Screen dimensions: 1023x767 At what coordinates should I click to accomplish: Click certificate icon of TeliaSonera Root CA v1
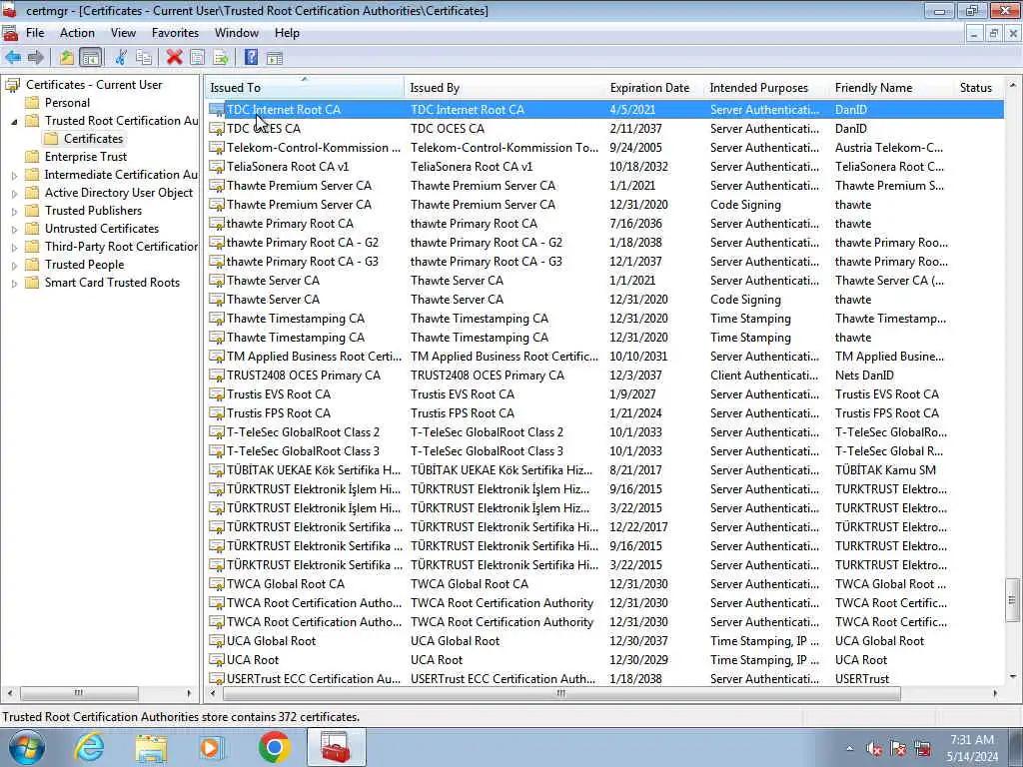coord(217,167)
